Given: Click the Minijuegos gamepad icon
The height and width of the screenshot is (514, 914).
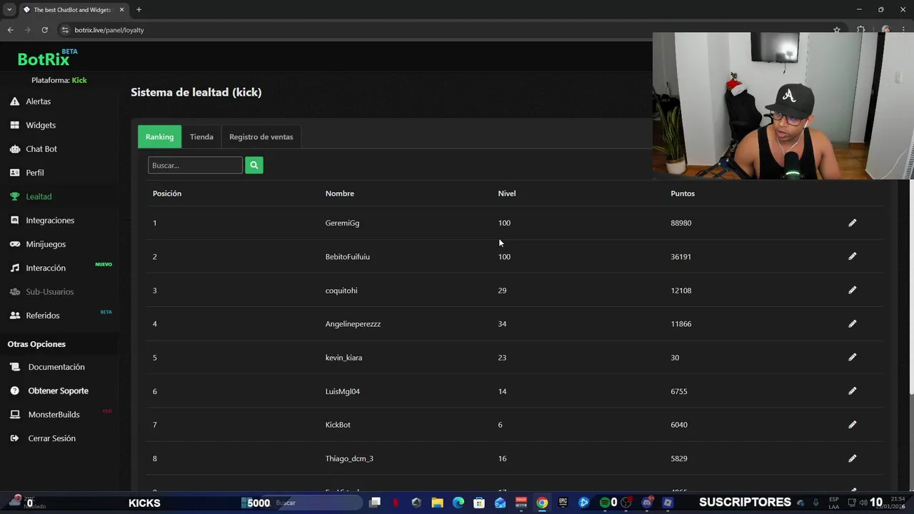Looking at the screenshot, I should pyautogui.click(x=14, y=244).
